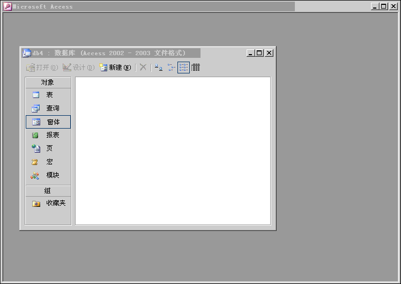Viewport: 401px width, 284px height.
Task: Click the 新建 (New) toolbar button
Action: pos(115,68)
